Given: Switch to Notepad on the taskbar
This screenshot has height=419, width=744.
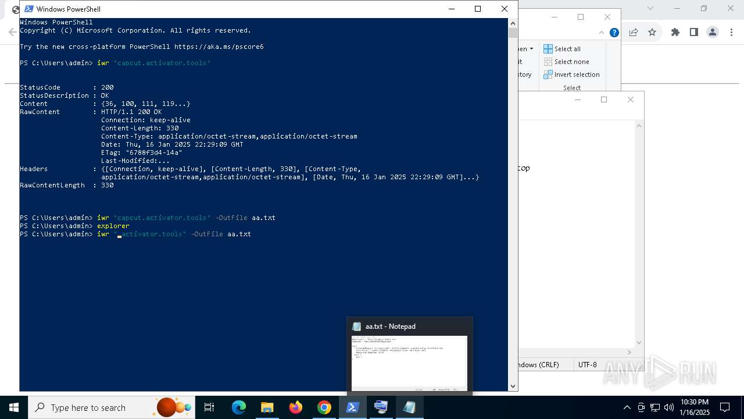Looking at the screenshot, I should (x=409, y=407).
